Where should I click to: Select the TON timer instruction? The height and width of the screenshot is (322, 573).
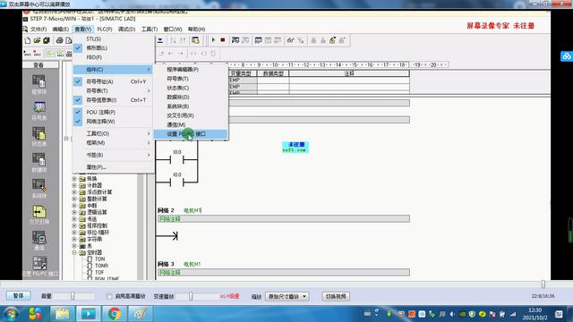pos(99,258)
